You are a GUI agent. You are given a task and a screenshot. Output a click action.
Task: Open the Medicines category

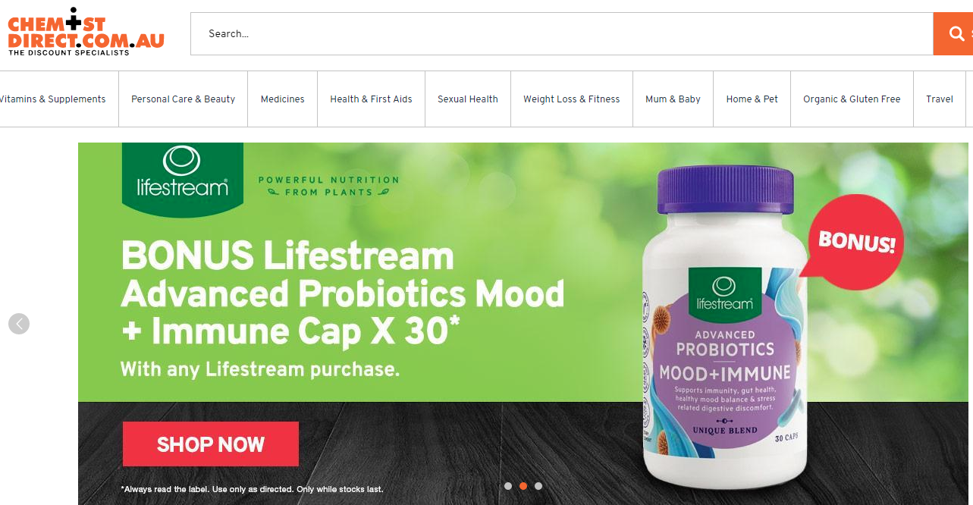[x=283, y=99]
